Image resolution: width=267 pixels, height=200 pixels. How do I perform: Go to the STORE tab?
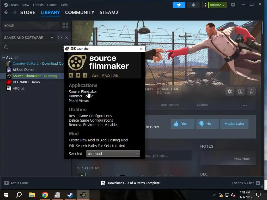28,12
